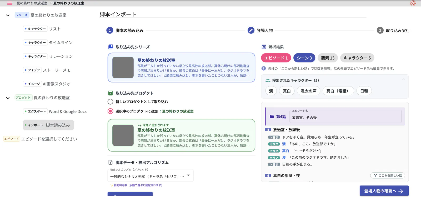The width and height of the screenshot is (421, 205).
Task: Click the 颯太の声 character chip
Action: tap(308, 91)
